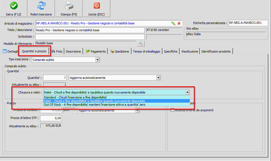Click the 47 di 80 caratteri counter

point(164,30)
